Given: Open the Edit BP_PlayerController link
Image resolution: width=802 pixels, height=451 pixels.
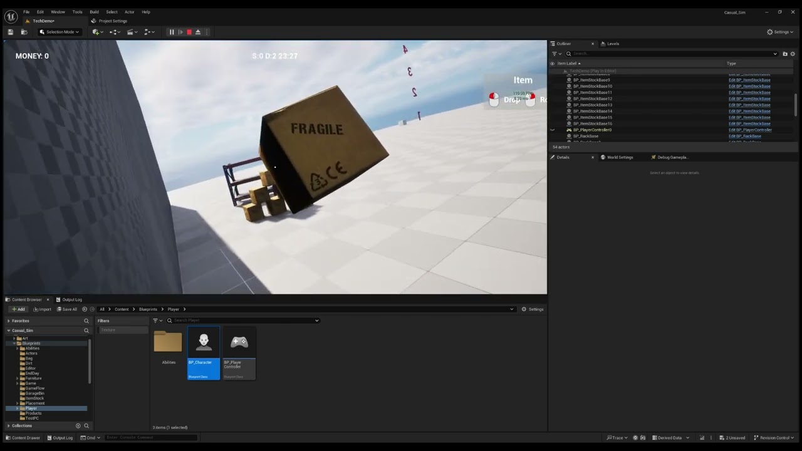Looking at the screenshot, I should (x=750, y=130).
